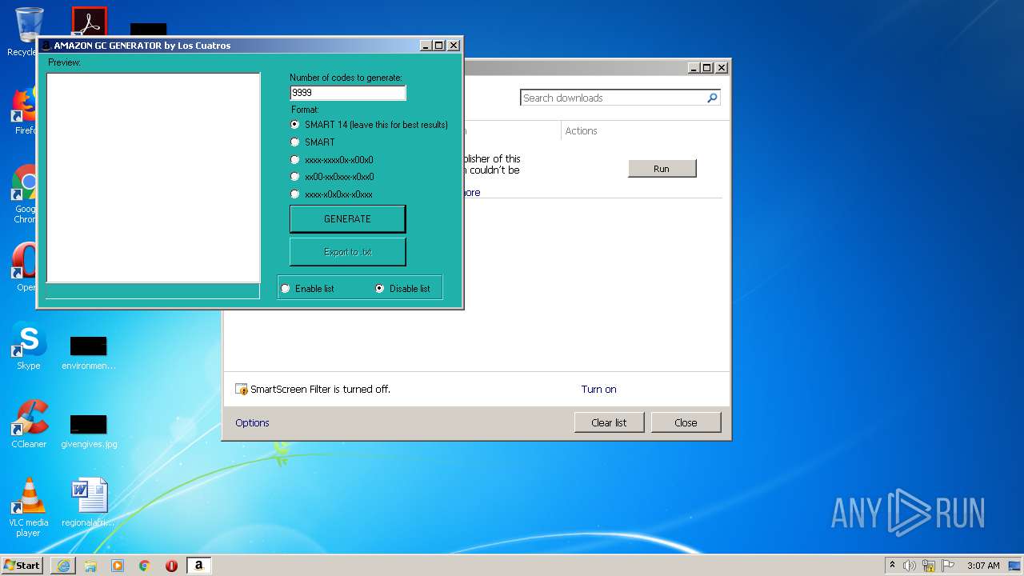The image size is (1024, 576).
Task: Select the CCleaner desktop shortcut
Action: pyautogui.click(x=29, y=424)
